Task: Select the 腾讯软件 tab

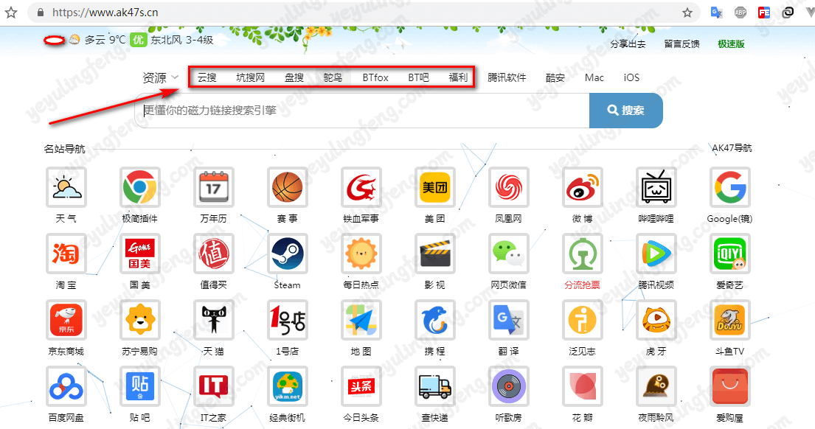Action: coord(507,77)
